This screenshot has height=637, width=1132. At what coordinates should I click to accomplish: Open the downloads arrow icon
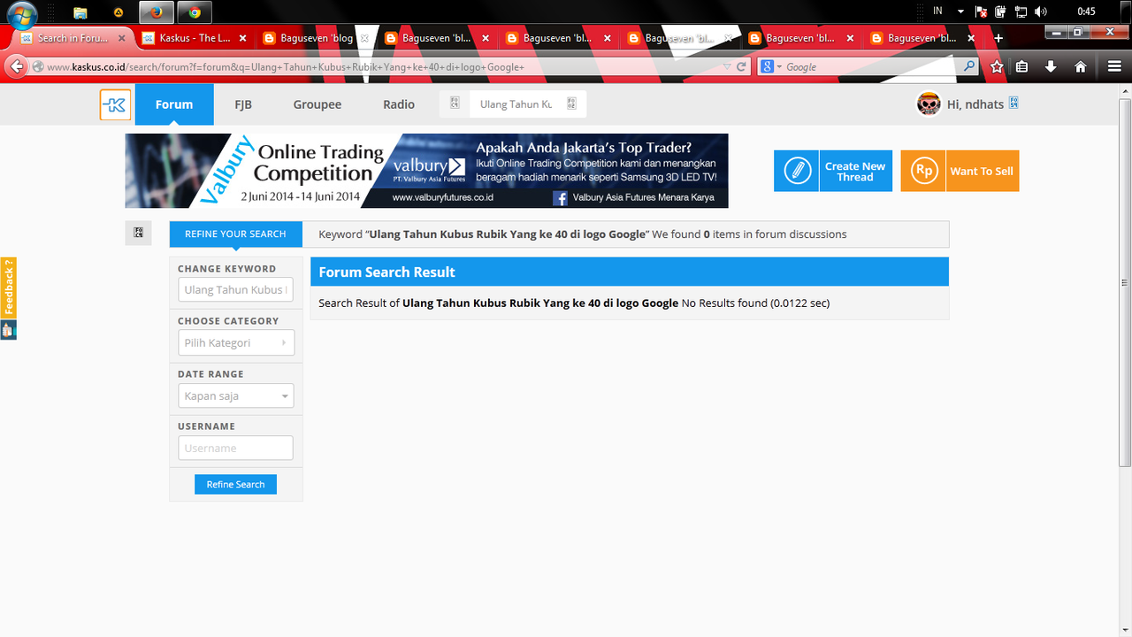coord(1051,66)
